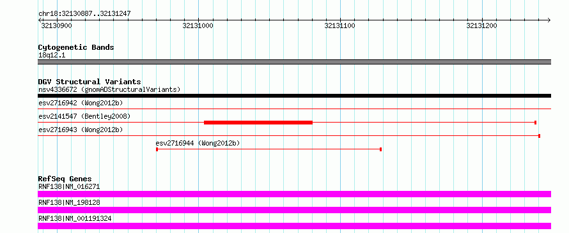The image size is (569, 233).
Task: Select the gray 18q12.1 cytogenetic band bar
Action: coord(294,62)
